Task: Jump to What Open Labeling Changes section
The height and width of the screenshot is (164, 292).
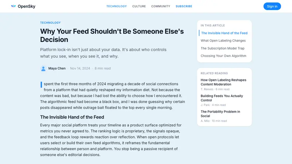Action: [x=223, y=40]
